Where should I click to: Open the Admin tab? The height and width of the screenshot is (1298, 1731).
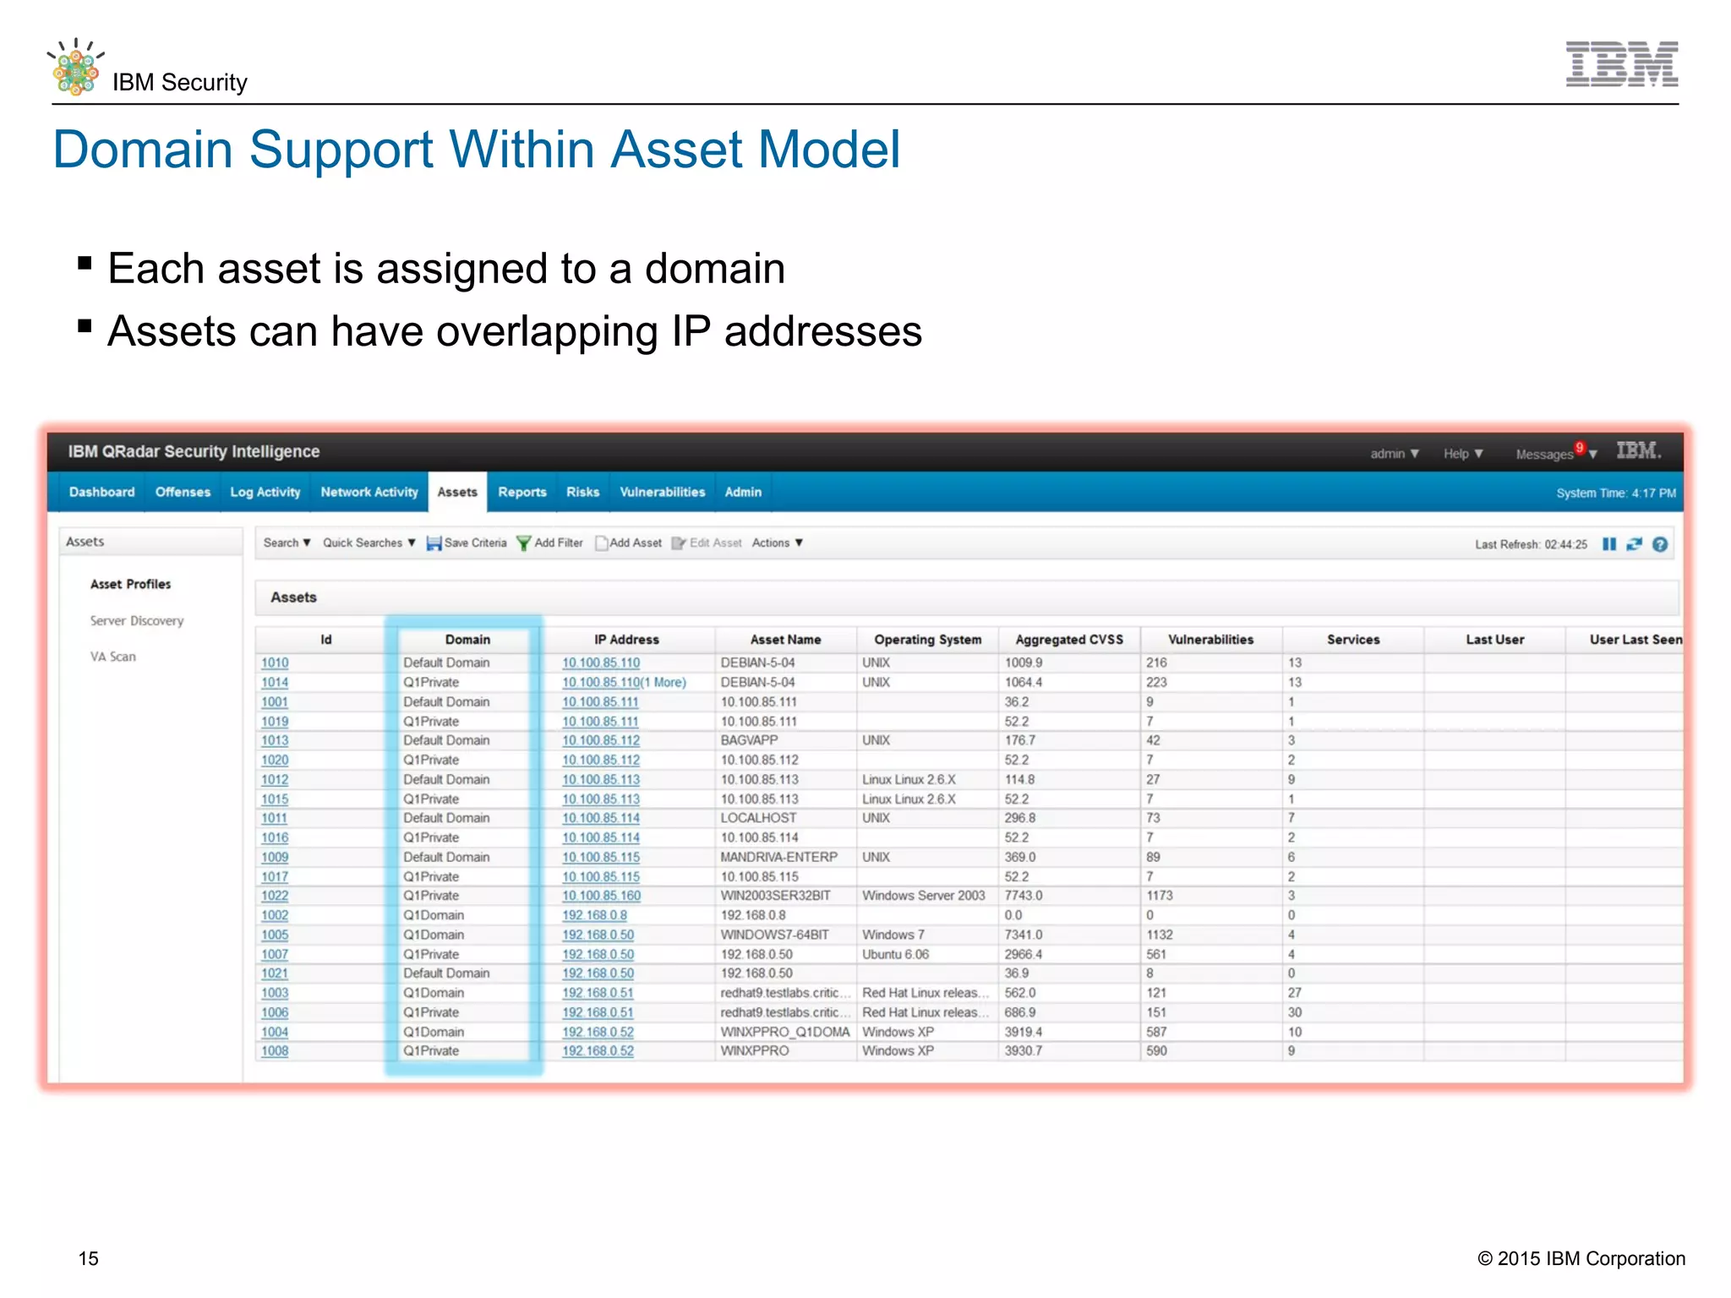[x=743, y=492]
